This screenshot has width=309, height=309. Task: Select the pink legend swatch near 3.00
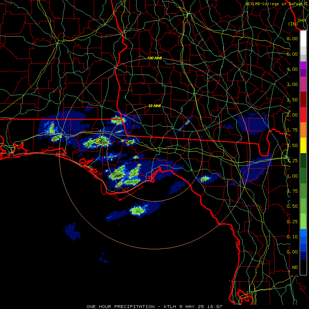(303, 84)
